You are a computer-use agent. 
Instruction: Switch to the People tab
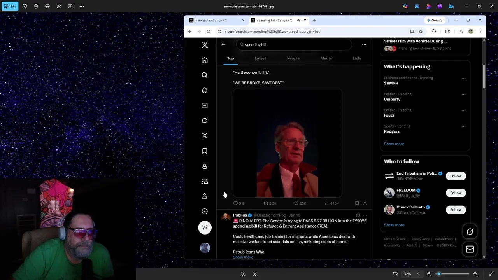[x=293, y=58]
